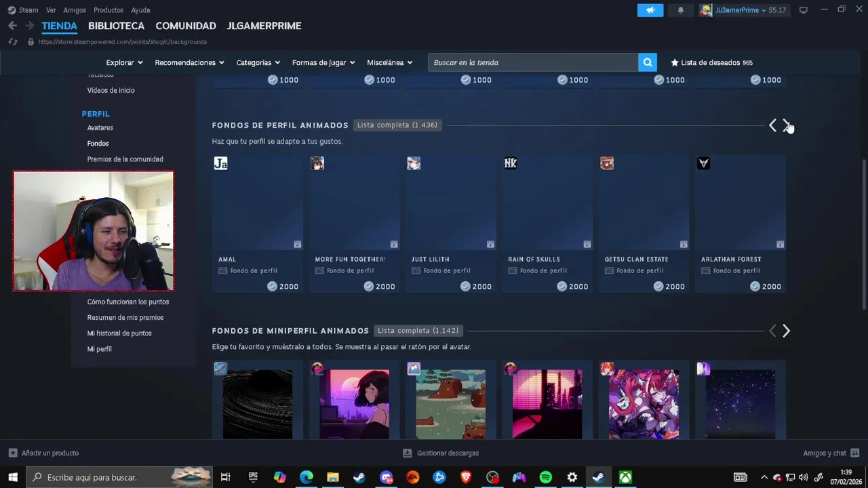The height and width of the screenshot is (488, 868).
Task: Select the starry night mini-profile thumbnail
Action: [x=741, y=404]
